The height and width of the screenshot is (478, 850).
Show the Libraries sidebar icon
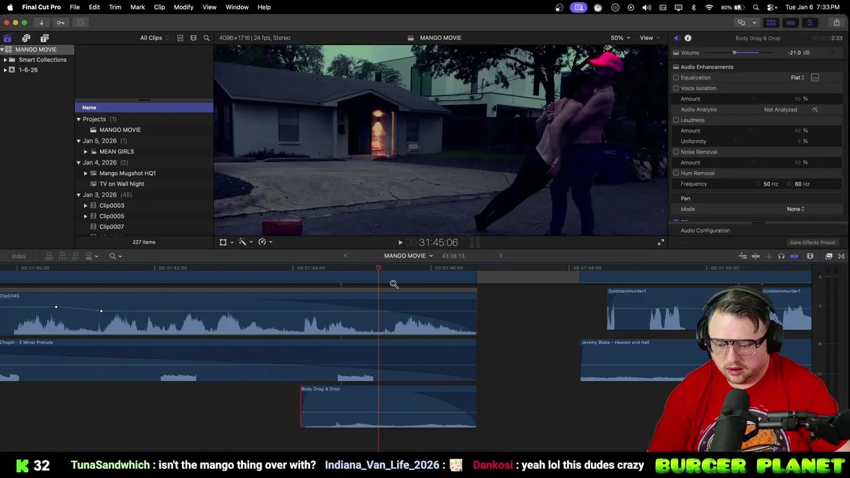(7, 38)
